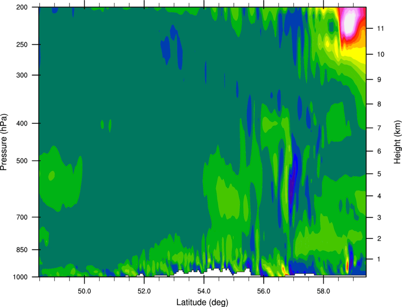The width and height of the screenshot is (402, 307).
Task: Select the 400 pressure tick label
Action: point(22,123)
